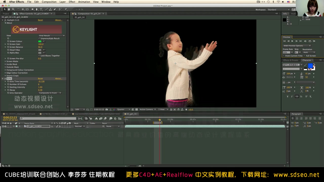Click the green Screen Colour swatch

coord(40,41)
